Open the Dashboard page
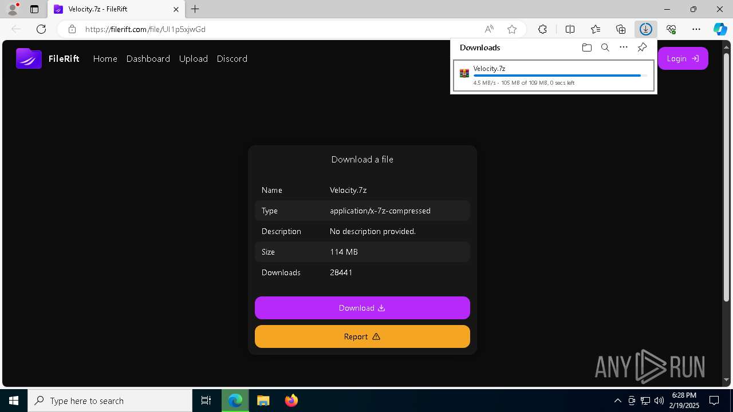The height and width of the screenshot is (412, 733). tap(148, 58)
